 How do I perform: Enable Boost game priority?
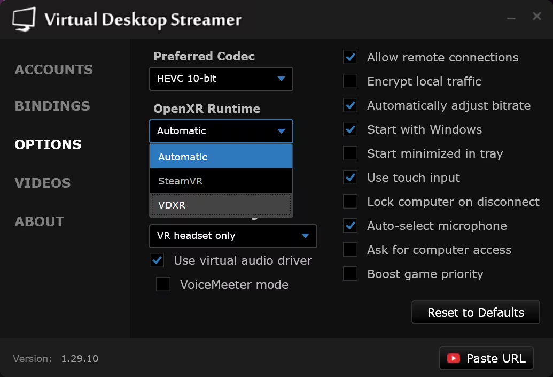[x=350, y=274]
